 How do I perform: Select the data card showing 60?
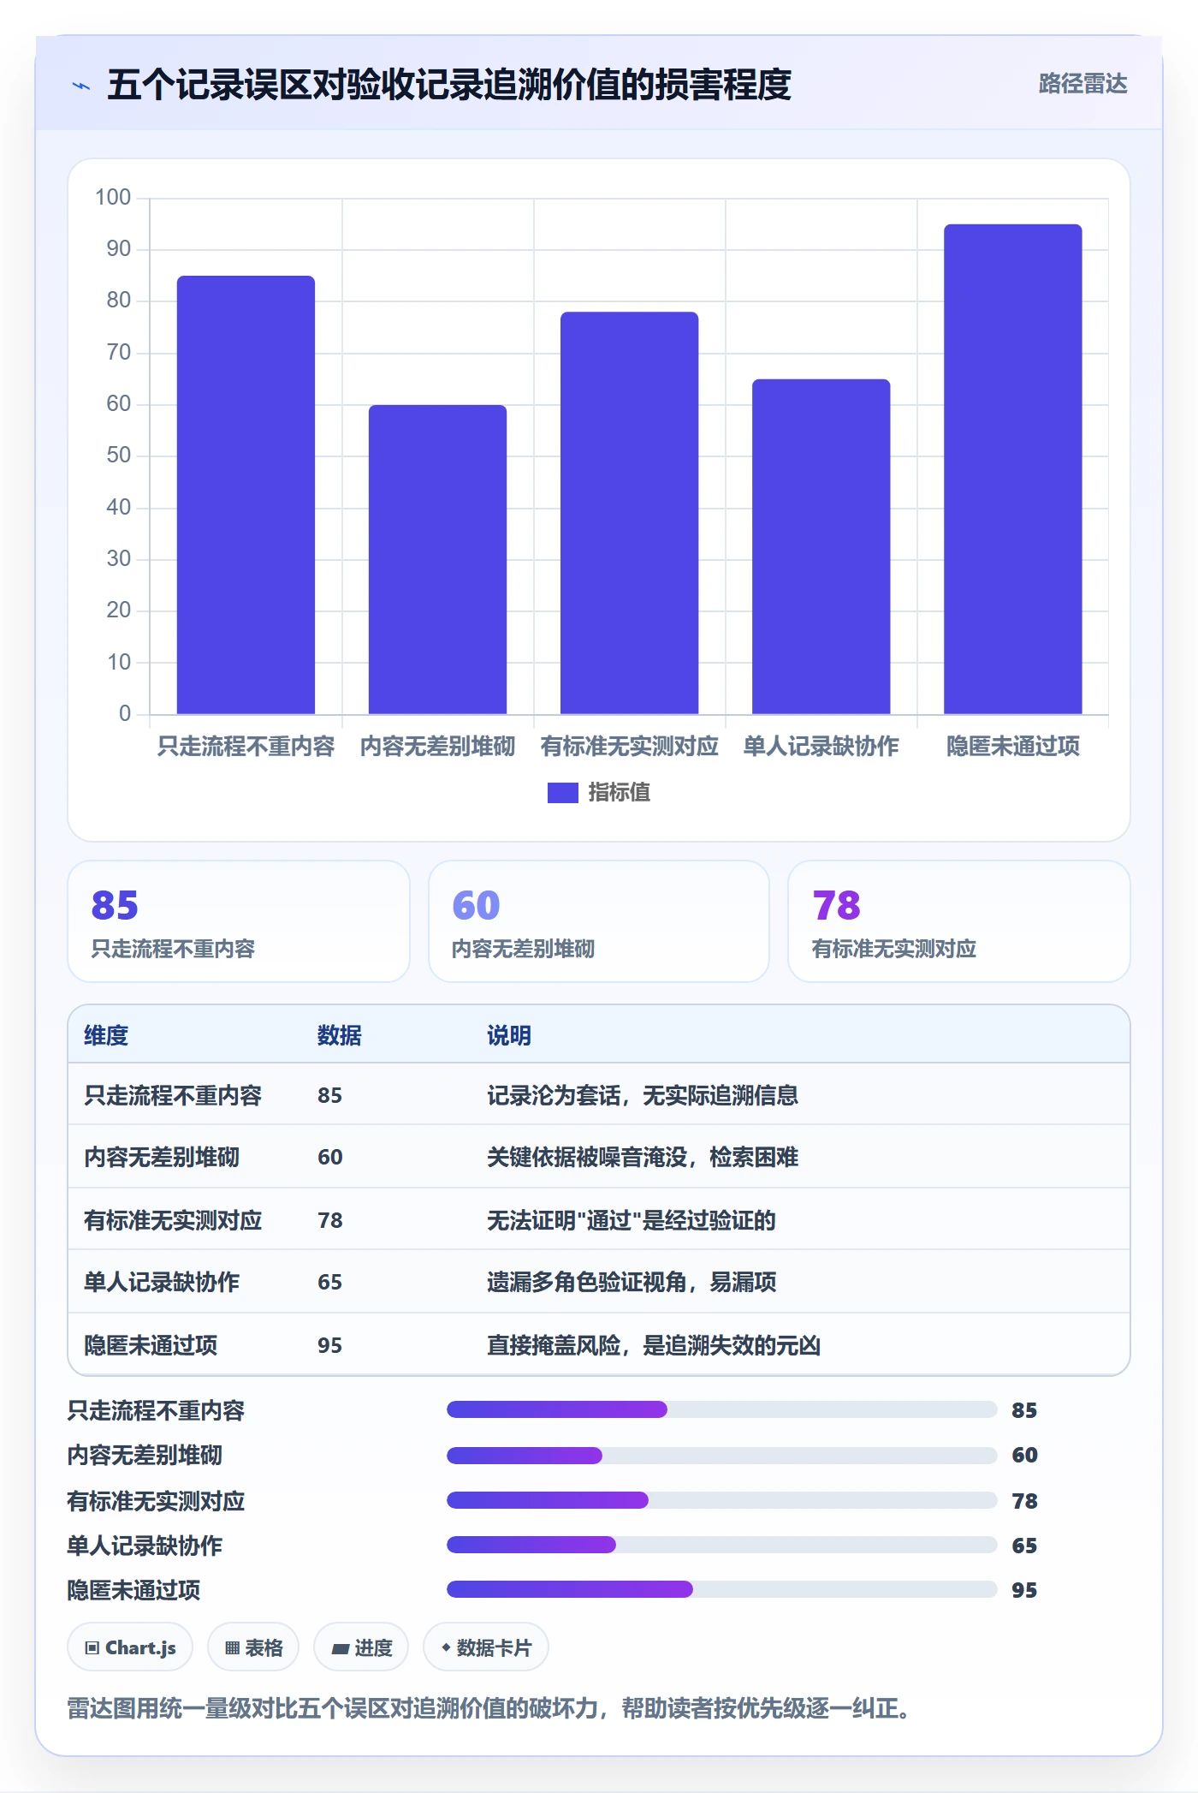(x=599, y=921)
